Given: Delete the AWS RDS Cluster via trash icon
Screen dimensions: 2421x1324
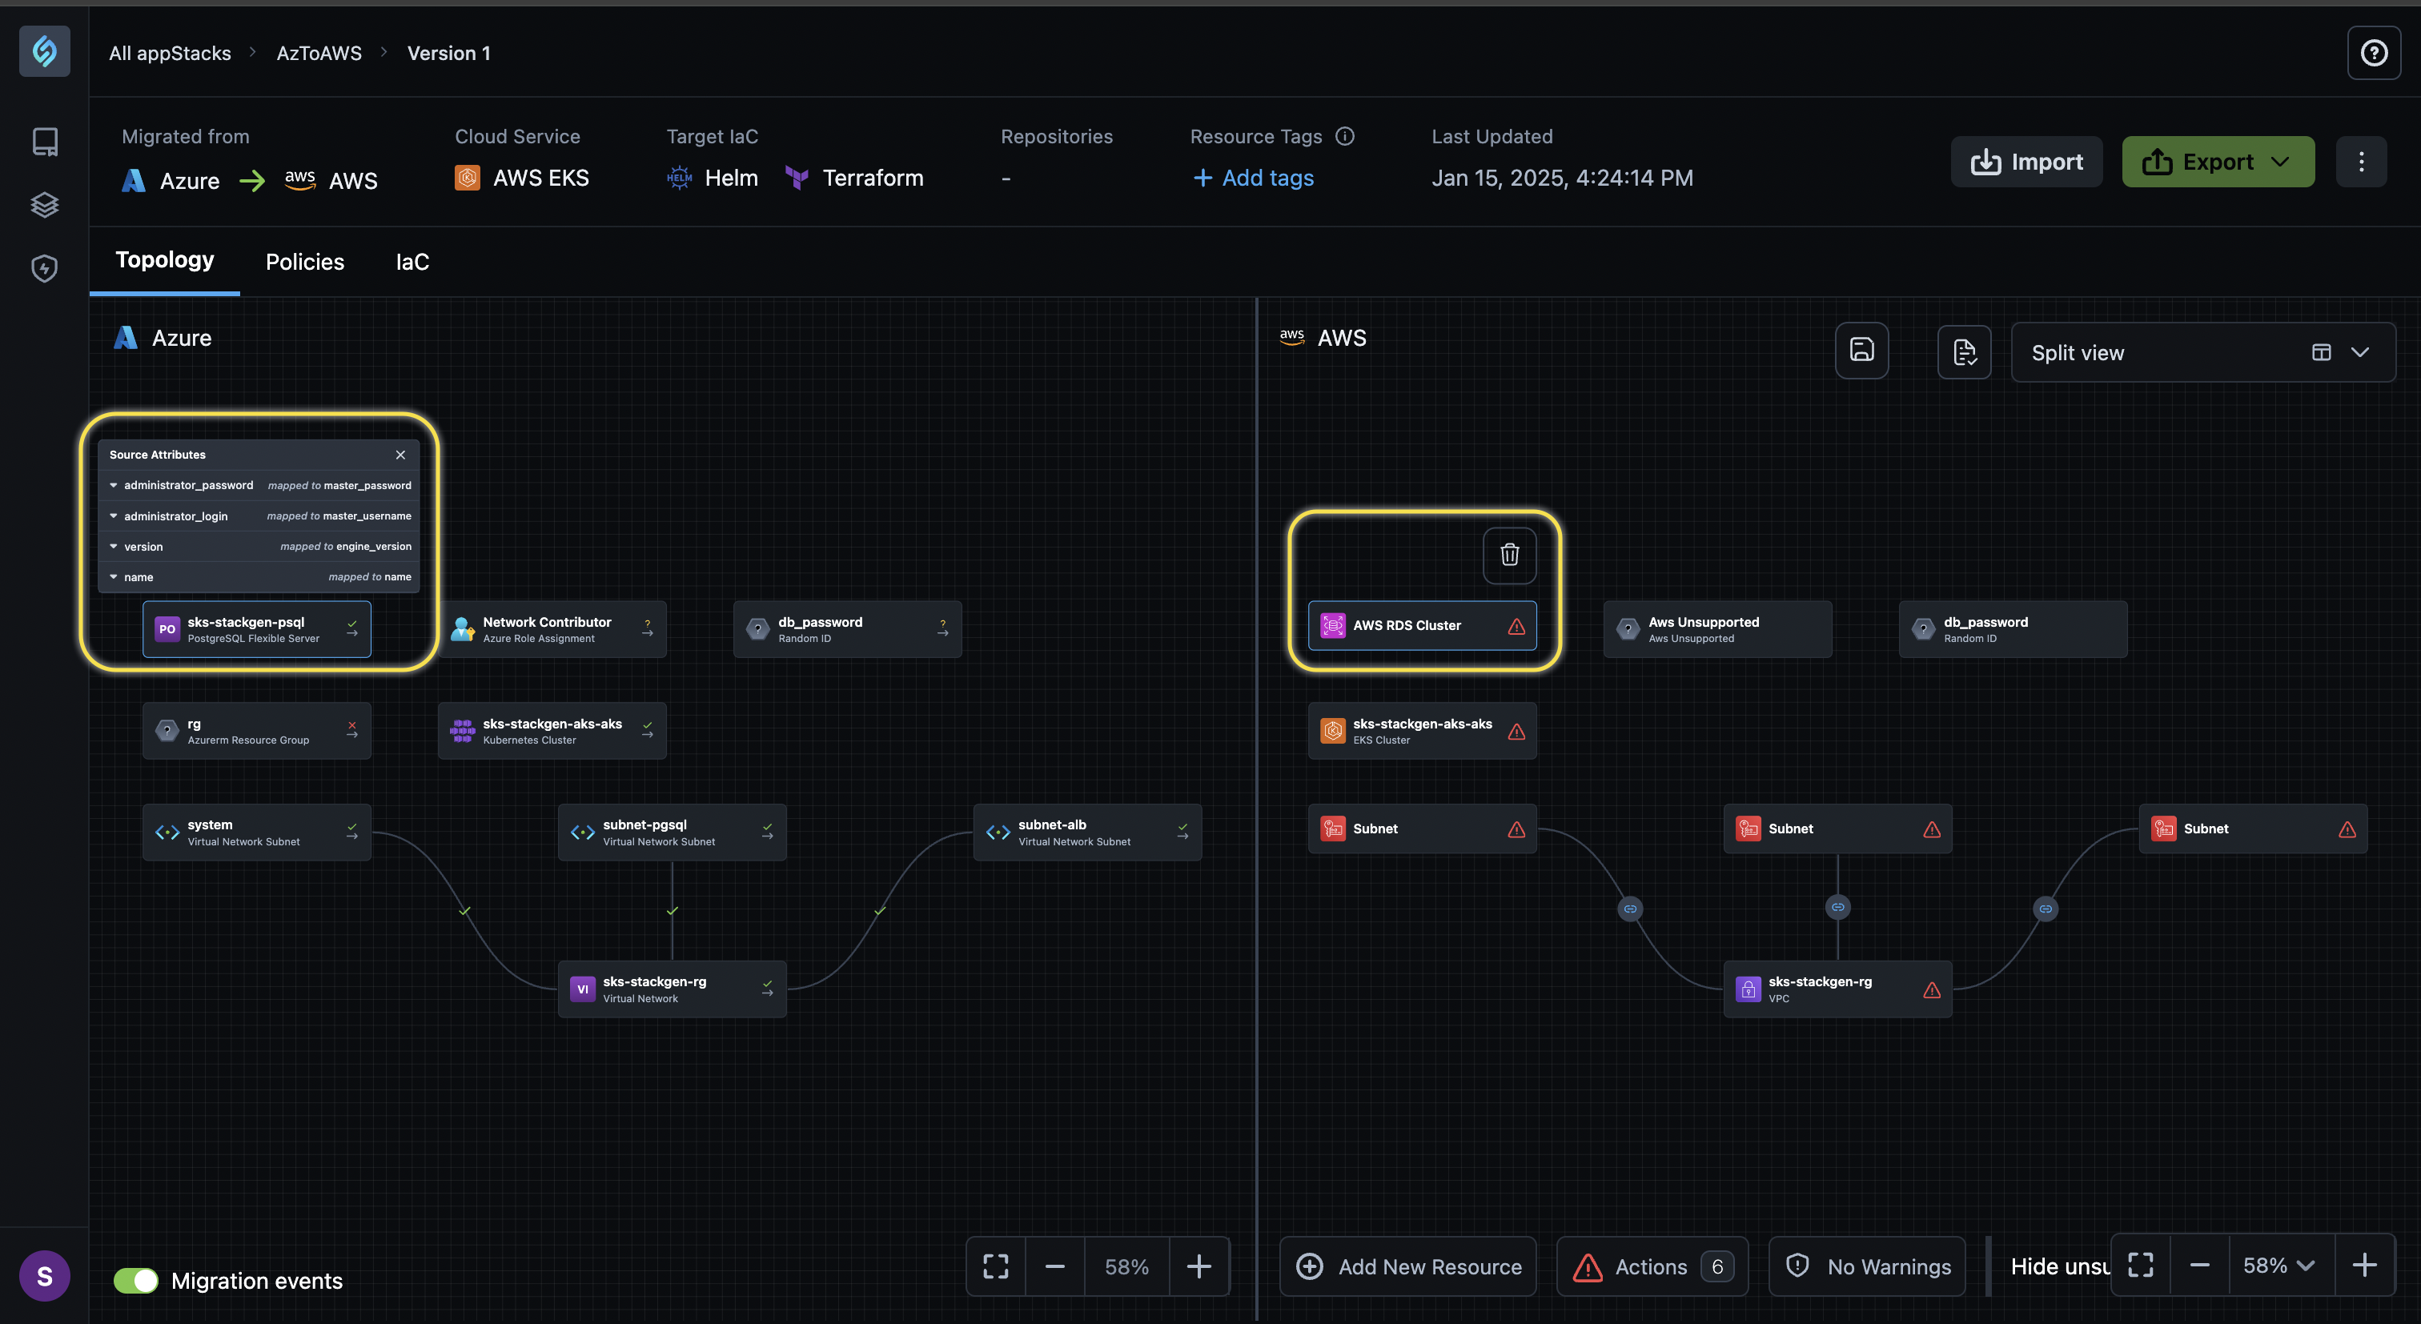Looking at the screenshot, I should [x=1509, y=555].
